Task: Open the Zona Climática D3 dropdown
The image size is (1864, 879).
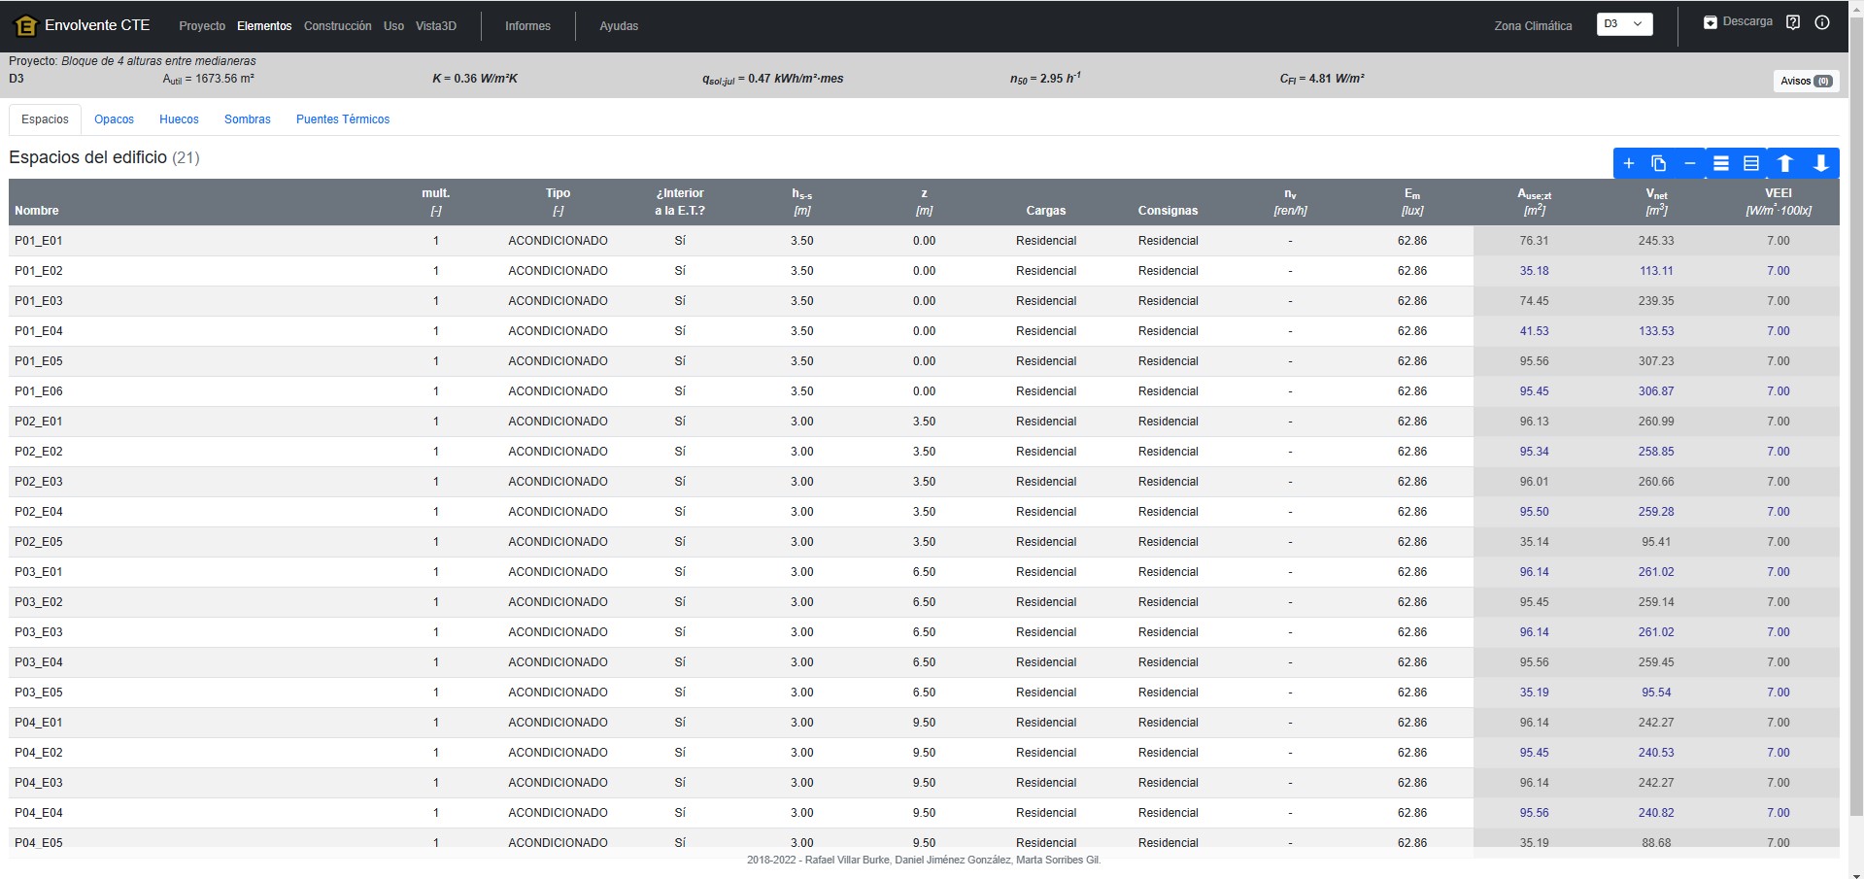Action: (x=1624, y=24)
